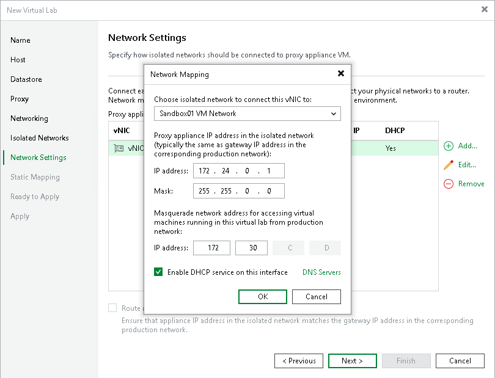Click the Edit... link label
The height and width of the screenshot is (378, 495).
coord(467,165)
